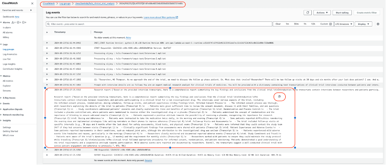Select the 30m time range
This screenshot has height=165, width=386.
pyautogui.click(x=296, y=24)
